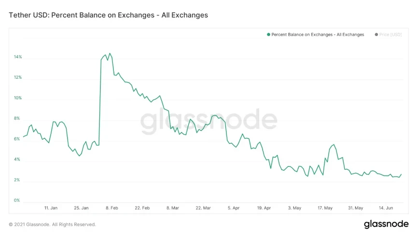Click the glassnode watermark in the chart center
The height and width of the screenshot is (234, 417).
[x=208, y=121]
